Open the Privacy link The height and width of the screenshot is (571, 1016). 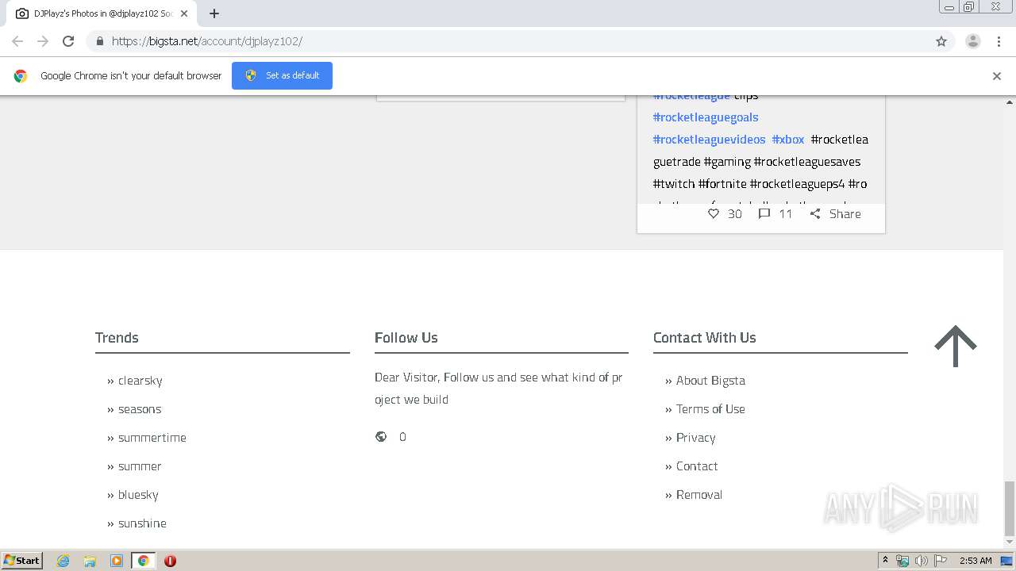[x=695, y=438]
